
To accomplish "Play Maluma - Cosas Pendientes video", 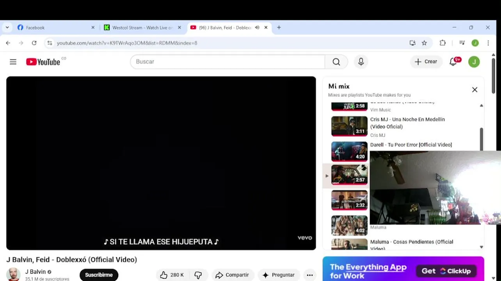I will click(x=412, y=244).
